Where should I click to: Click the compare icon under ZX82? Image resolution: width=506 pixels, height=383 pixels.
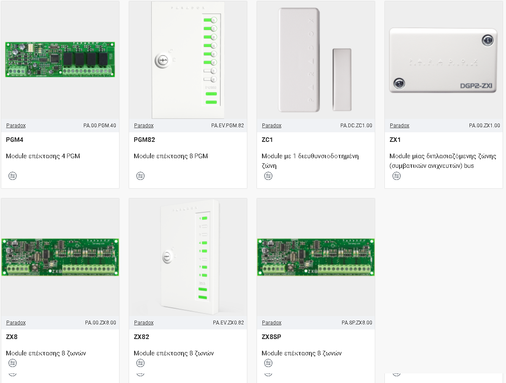140,363
